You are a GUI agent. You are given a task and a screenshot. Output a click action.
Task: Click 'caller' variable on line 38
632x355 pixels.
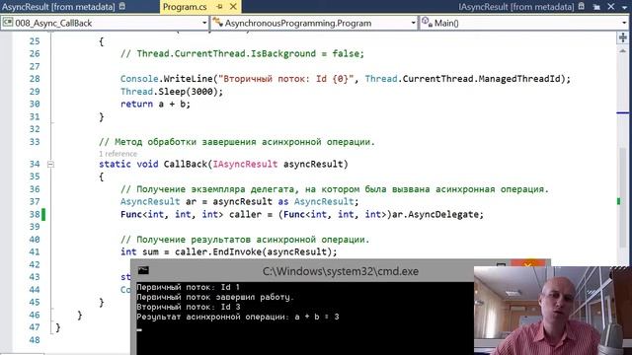(x=245, y=214)
